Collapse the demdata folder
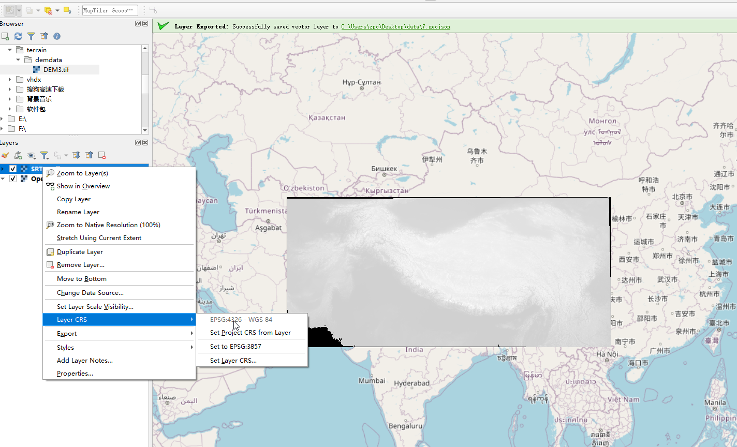Screen dimensions: 737x447 (x=18, y=60)
